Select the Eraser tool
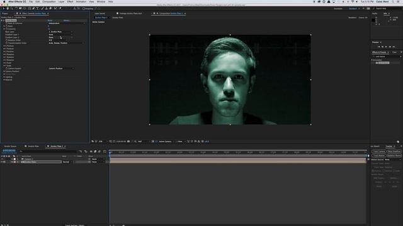The height and width of the screenshot is (226, 403). coord(50,8)
